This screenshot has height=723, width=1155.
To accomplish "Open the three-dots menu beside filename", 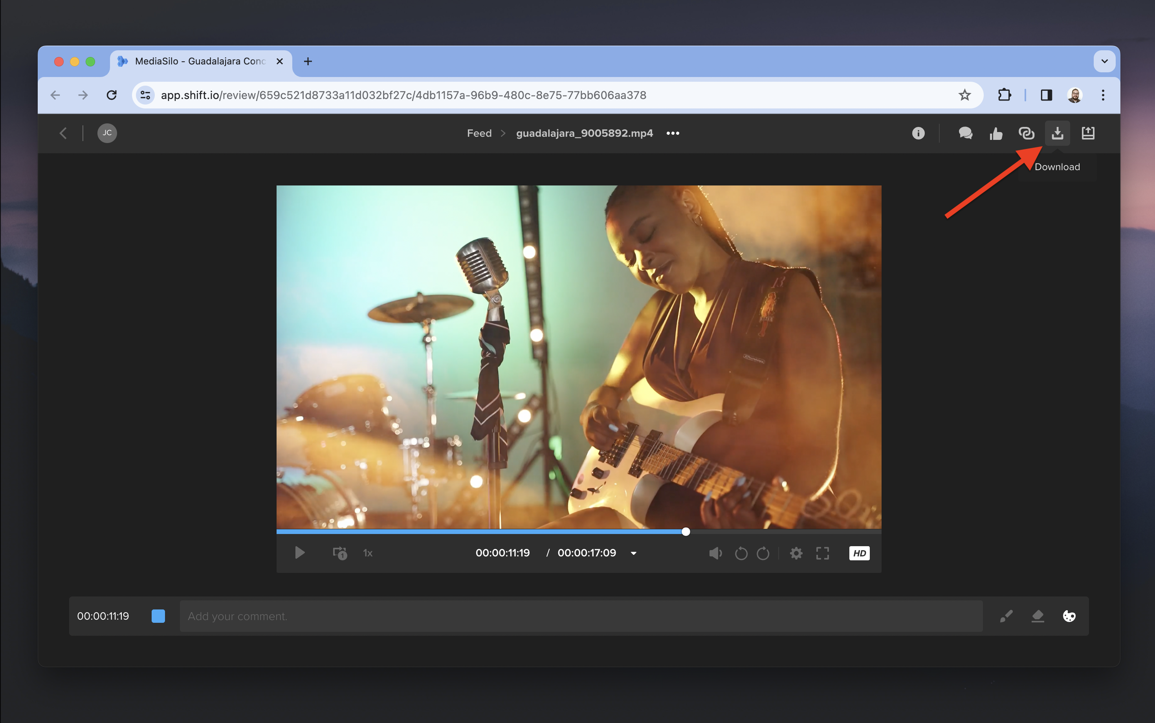I will pyautogui.click(x=673, y=134).
